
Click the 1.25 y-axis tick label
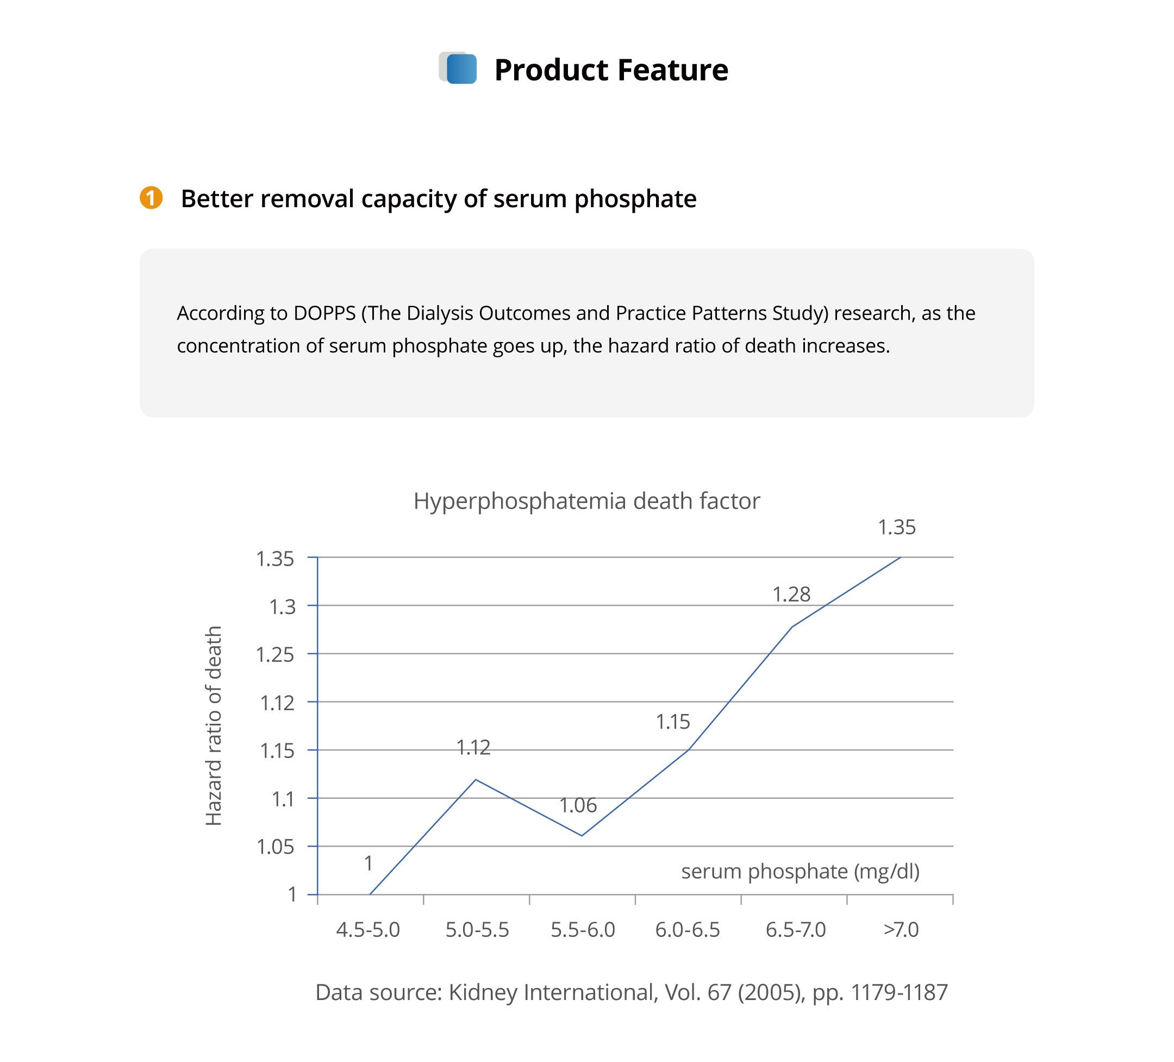[275, 655]
